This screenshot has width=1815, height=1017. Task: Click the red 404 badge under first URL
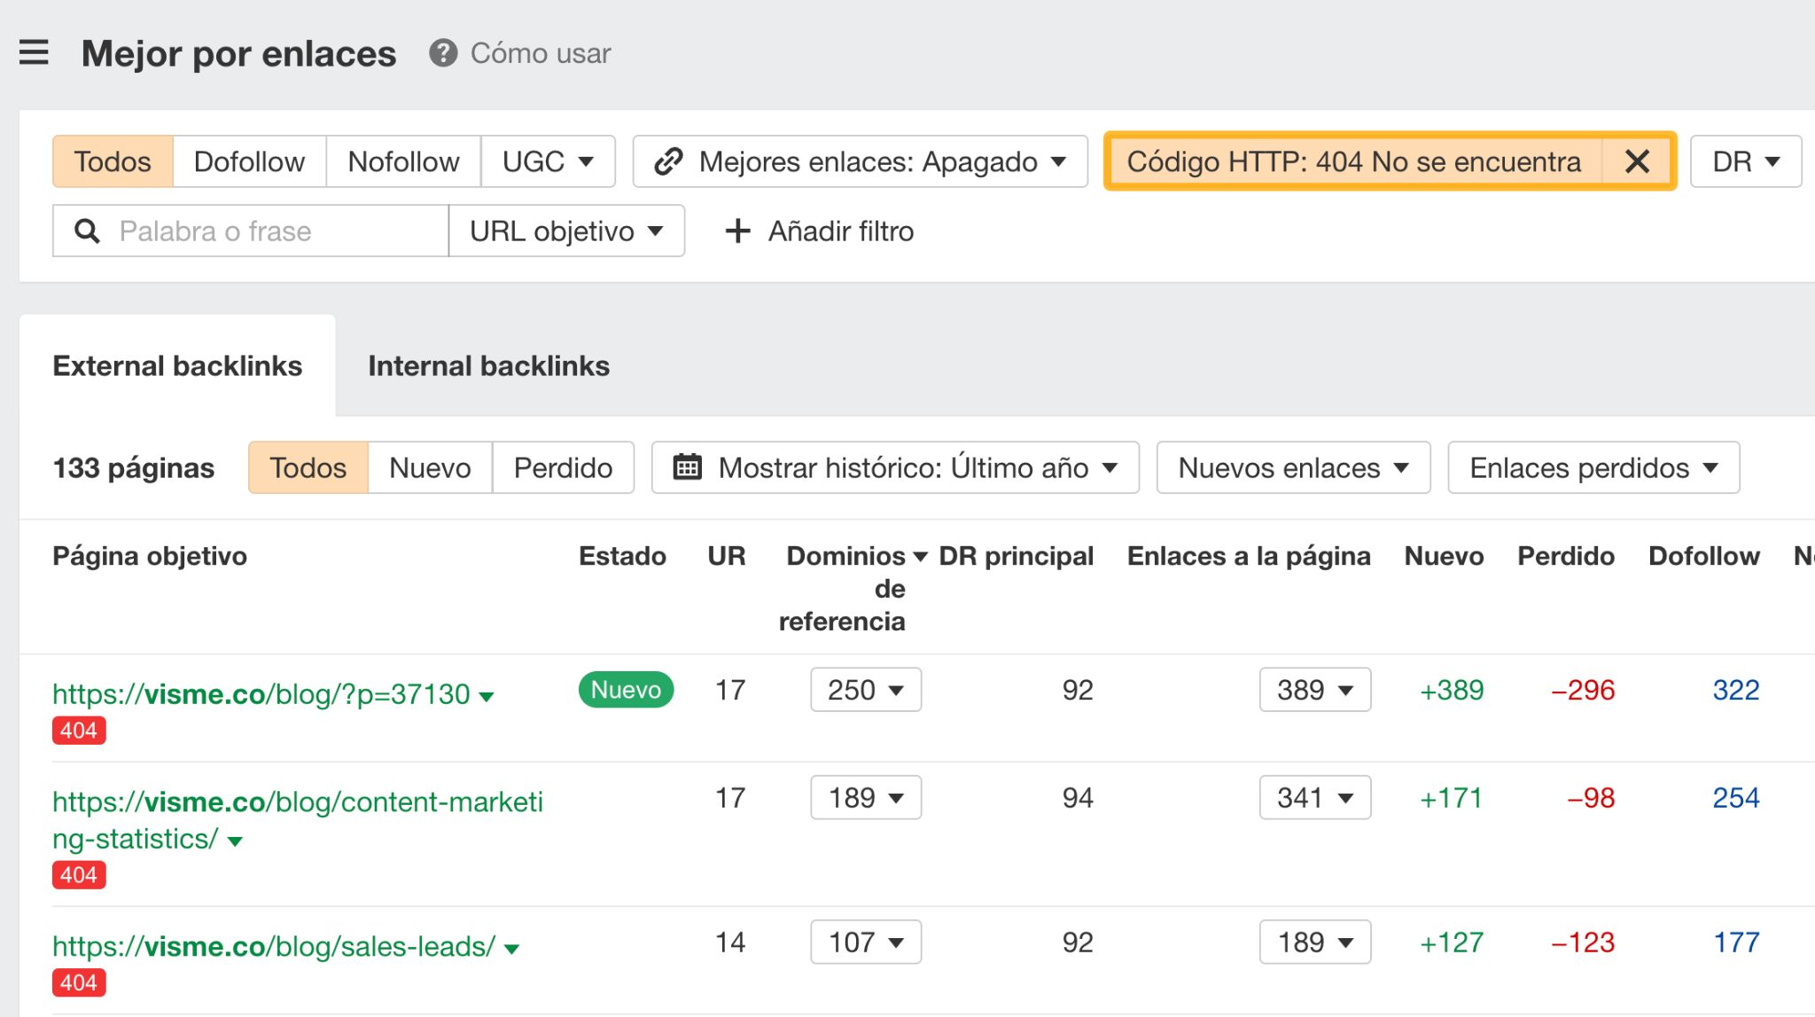(79, 730)
